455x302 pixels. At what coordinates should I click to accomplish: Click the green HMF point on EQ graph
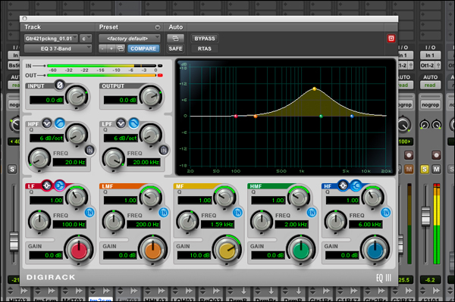(321, 117)
